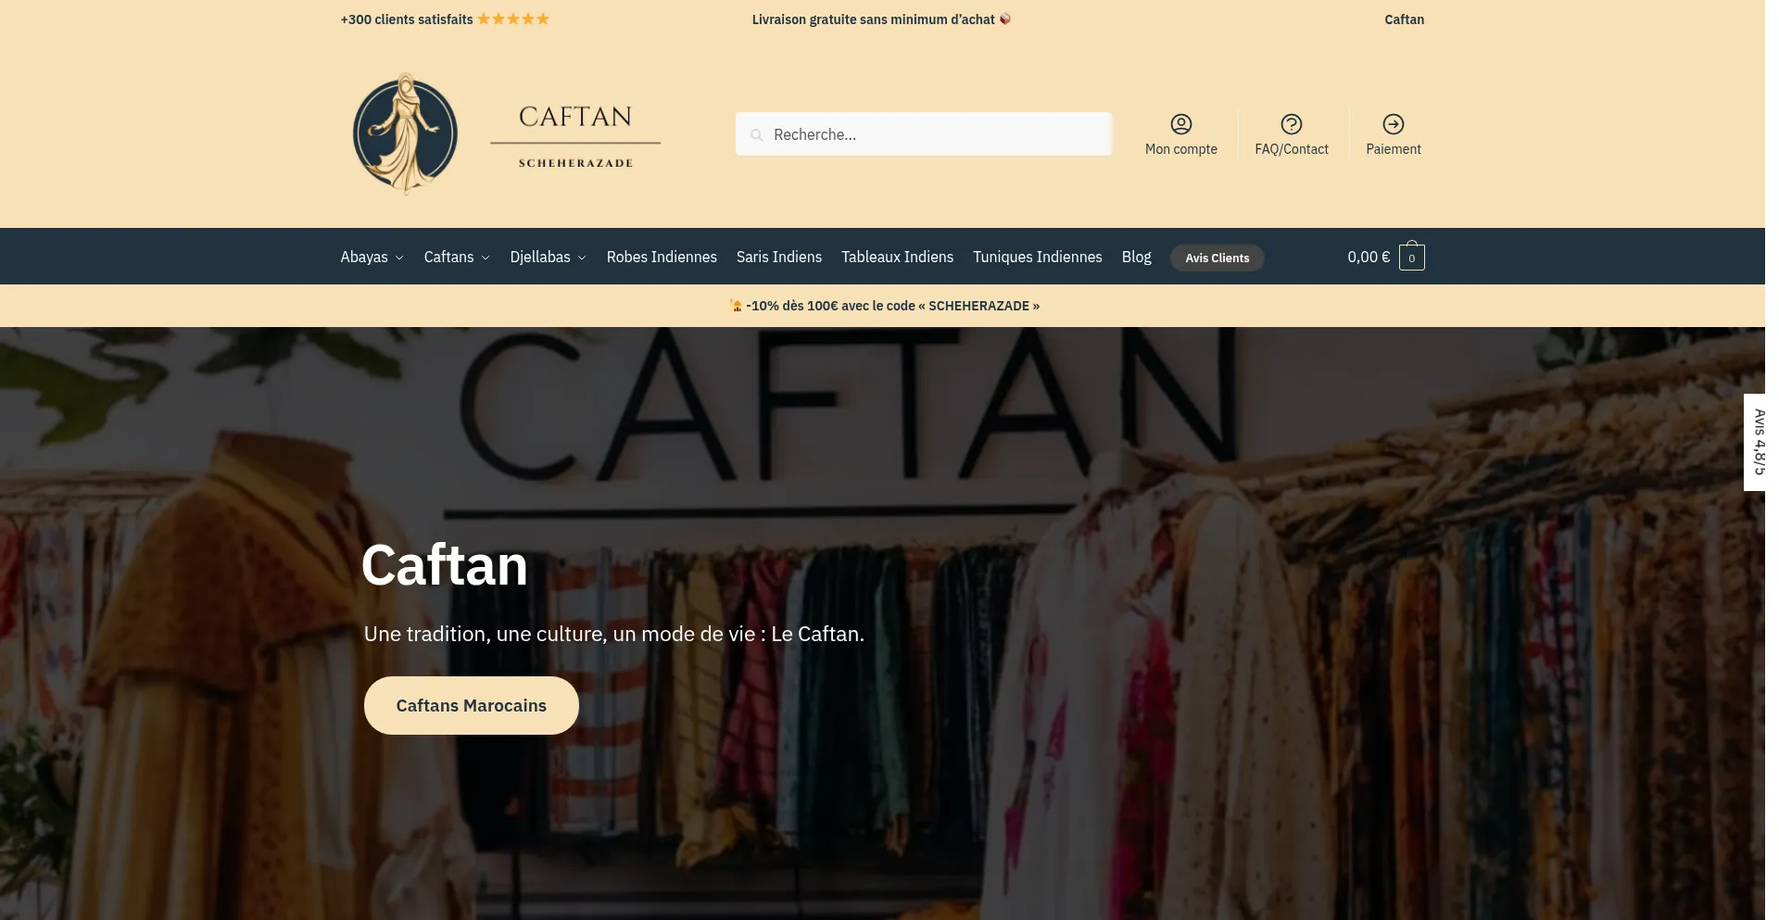Open the Saris Indiens menu item
This screenshot has height=920, width=1779.
click(778, 257)
